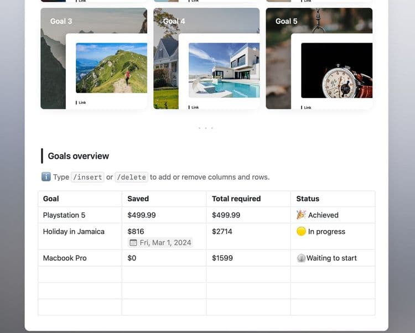Click the first empty Status cell below Waiting to start
Screen dimensions: 415x333
click(x=333, y=274)
